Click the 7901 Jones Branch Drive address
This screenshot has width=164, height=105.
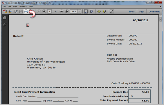pyautogui.click(x=121, y=61)
